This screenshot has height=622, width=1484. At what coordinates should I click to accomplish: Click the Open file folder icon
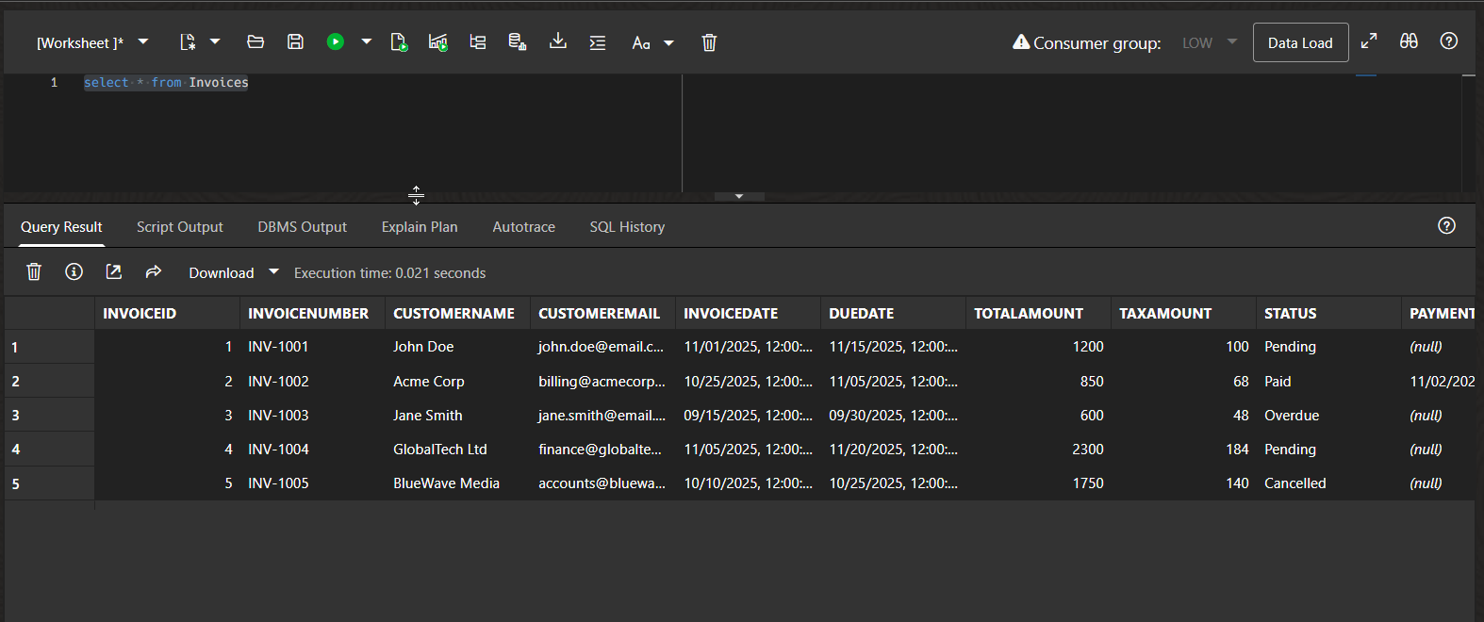click(256, 41)
